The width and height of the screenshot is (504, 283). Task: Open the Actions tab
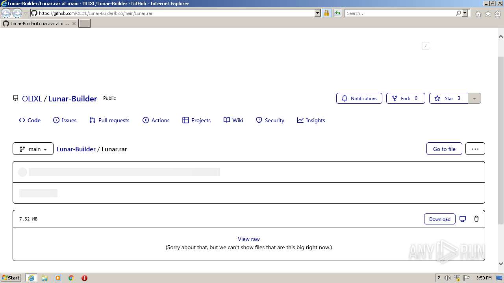coord(156,120)
